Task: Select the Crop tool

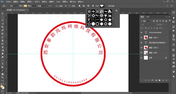Action: coord(2,27)
